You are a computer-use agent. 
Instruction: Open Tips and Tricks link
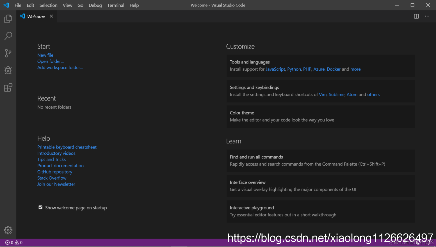click(x=52, y=159)
